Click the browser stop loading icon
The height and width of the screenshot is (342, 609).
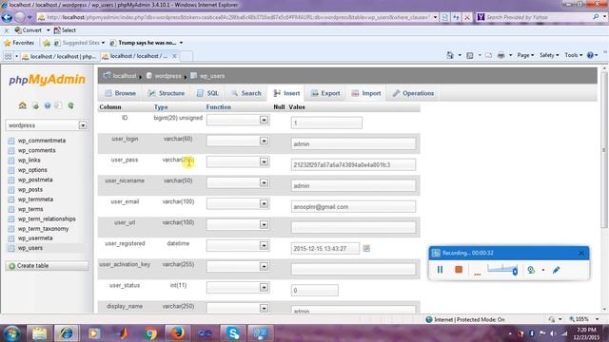467,17
